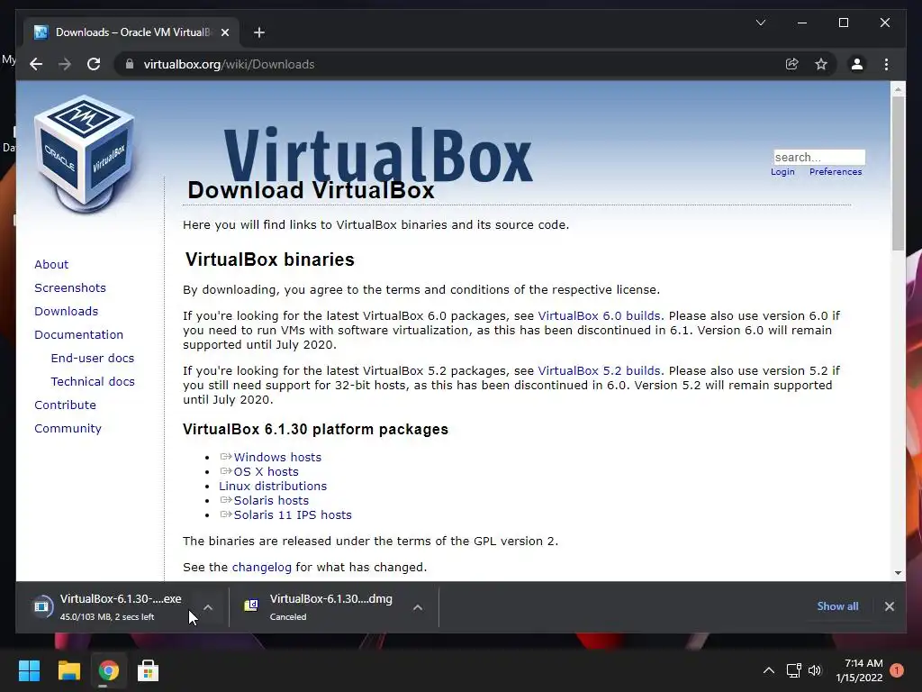The image size is (922, 692).
Task: Go to Screenshots in the sidebar
Action: click(x=70, y=287)
